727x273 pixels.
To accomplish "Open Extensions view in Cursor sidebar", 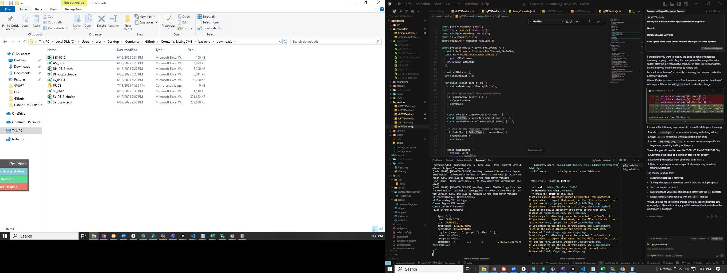I will 412,11.
